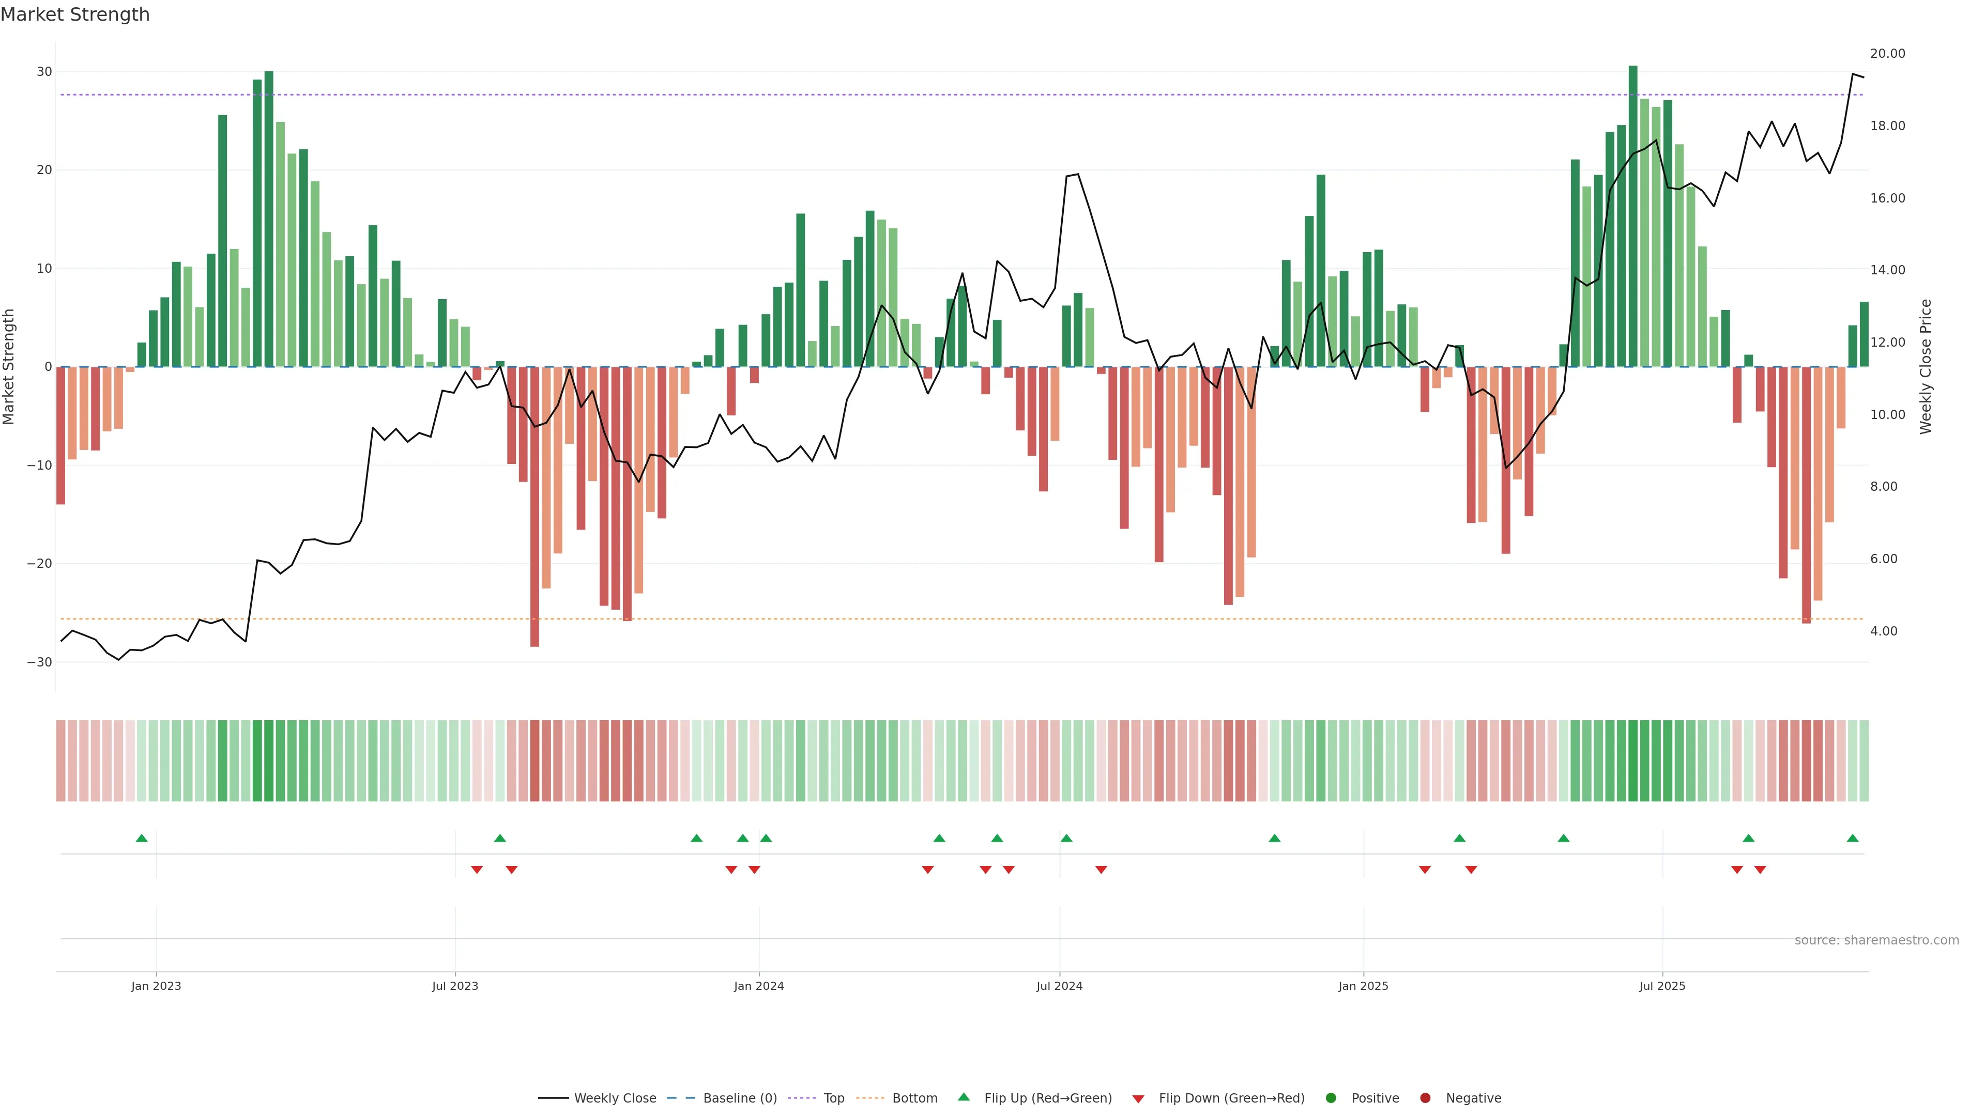Click the Weekly Close Price axis title
This screenshot has width=1985, height=1116.
(1926, 367)
